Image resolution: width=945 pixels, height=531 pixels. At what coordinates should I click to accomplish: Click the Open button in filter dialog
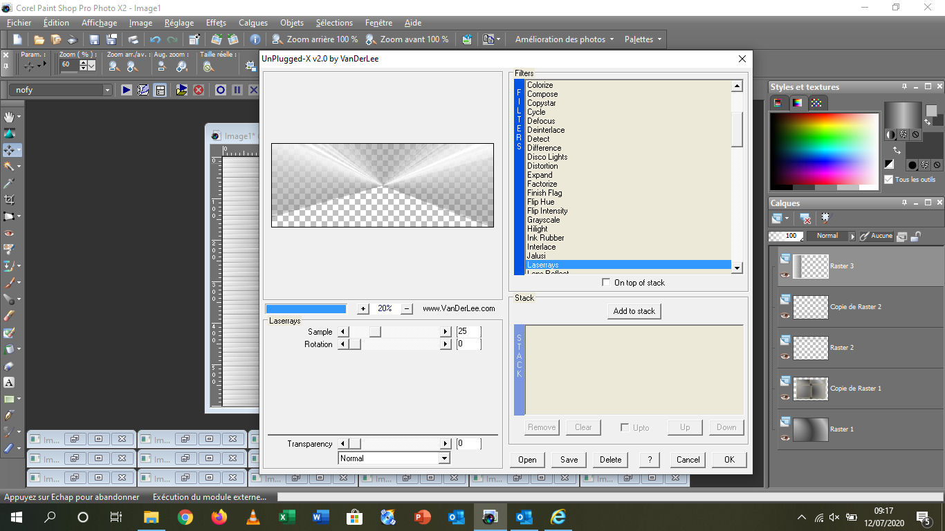coord(527,460)
